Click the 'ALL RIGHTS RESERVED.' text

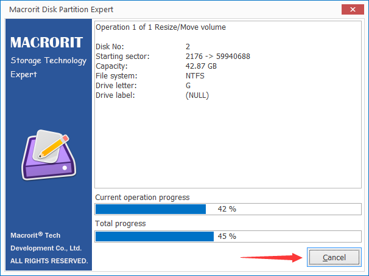[49, 261]
